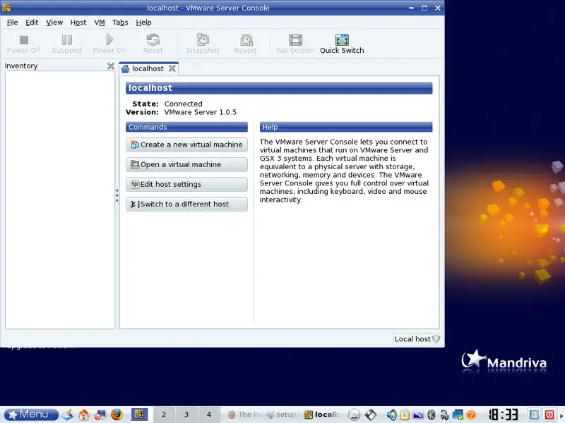Image resolution: width=565 pixels, height=423 pixels.
Task: Switch to virtual desktop 2
Action: pos(164,415)
